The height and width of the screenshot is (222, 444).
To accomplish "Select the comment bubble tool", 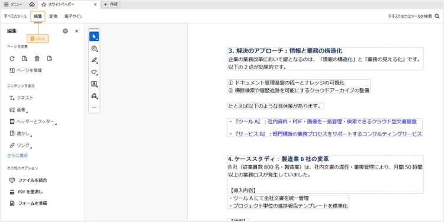I will 94,49.
